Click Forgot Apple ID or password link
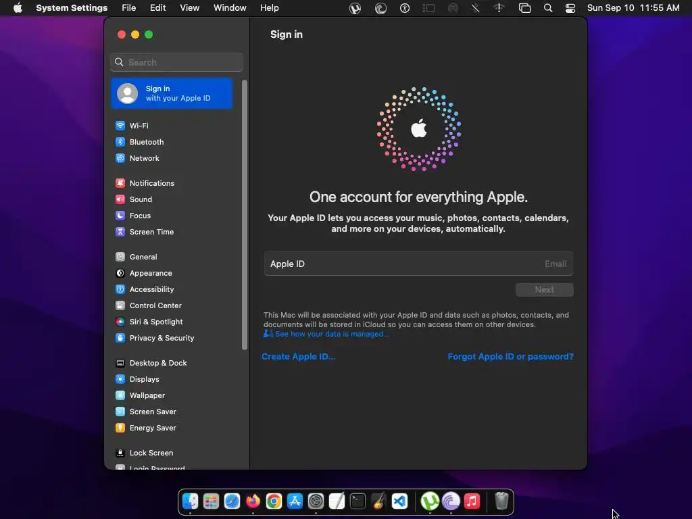The height and width of the screenshot is (519, 692). 511,357
